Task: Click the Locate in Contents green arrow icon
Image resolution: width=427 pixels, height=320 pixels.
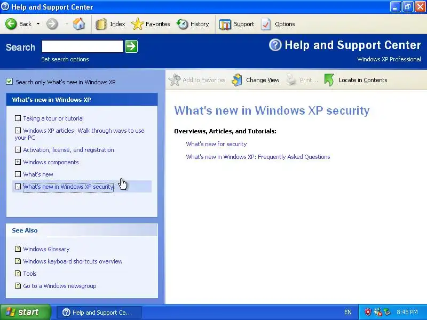Action: pyautogui.click(x=329, y=80)
